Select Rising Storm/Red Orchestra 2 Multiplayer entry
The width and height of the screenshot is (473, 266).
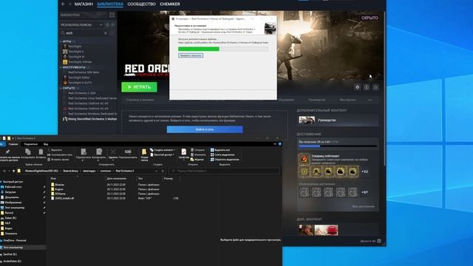(x=89, y=119)
